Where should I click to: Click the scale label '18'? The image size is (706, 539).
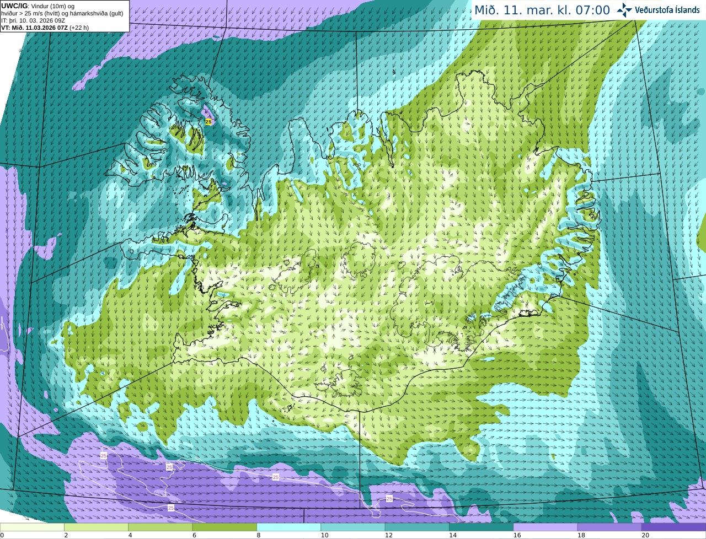coord(581,535)
